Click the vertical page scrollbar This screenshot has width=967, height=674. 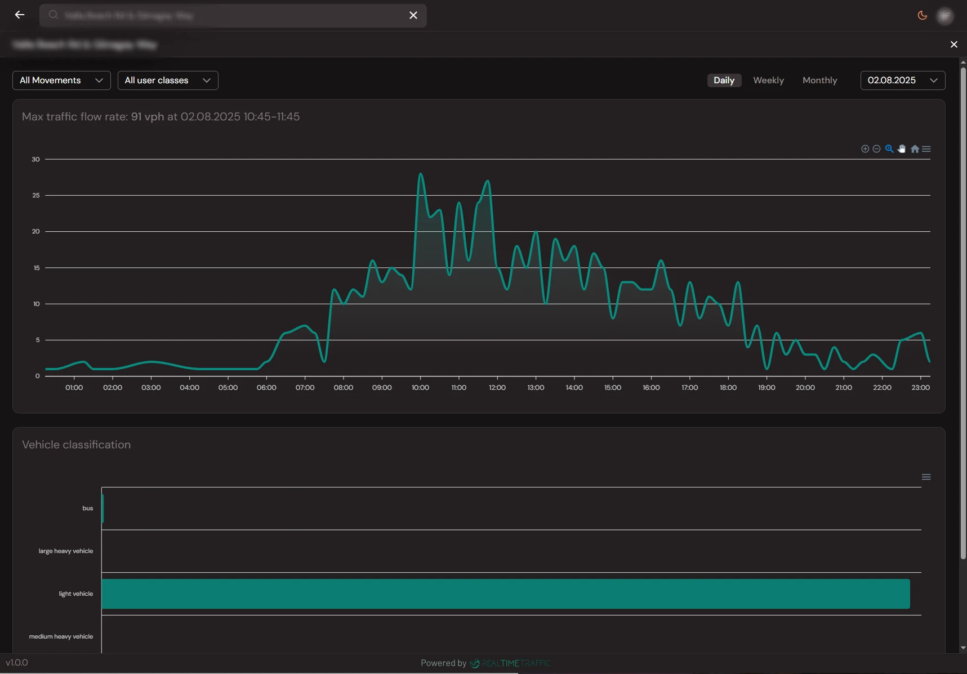click(x=962, y=315)
